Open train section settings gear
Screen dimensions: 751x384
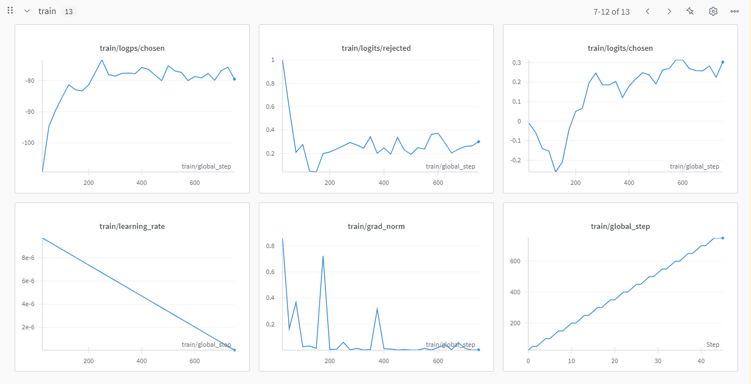point(713,11)
